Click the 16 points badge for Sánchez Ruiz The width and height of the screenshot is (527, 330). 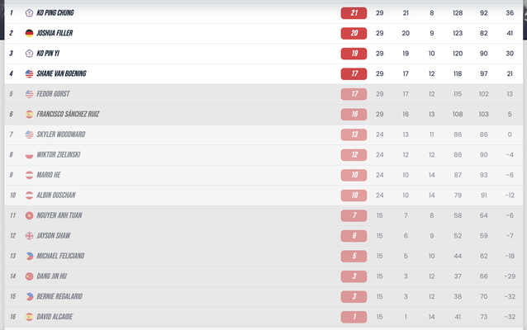coord(354,114)
